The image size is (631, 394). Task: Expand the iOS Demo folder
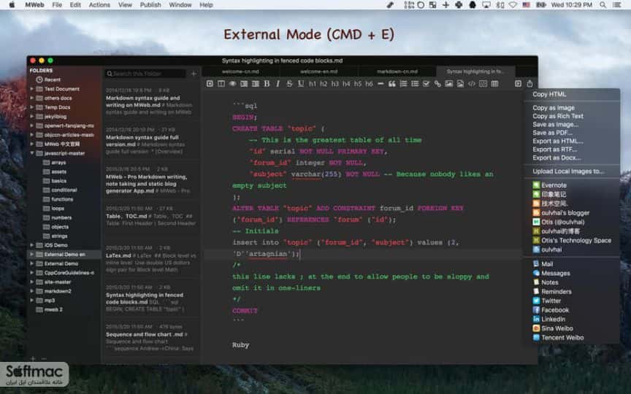(x=32, y=245)
